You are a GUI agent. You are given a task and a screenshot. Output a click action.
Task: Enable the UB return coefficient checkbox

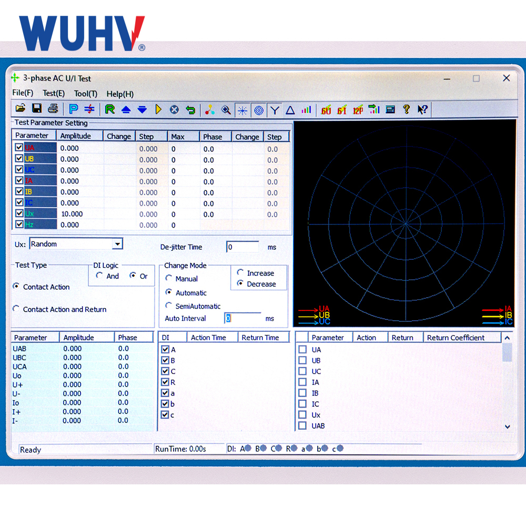point(302,360)
